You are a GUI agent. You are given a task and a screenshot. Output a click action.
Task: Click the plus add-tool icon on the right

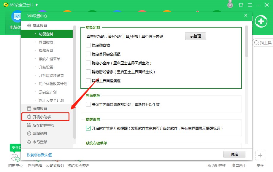pyautogui.click(x=261, y=21)
